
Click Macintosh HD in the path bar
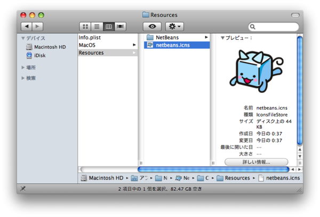click(x=102, y=178)
